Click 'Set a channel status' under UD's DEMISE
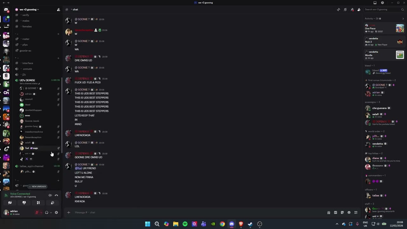This screenshot has width=407, height=229. (x=30, y=84)
